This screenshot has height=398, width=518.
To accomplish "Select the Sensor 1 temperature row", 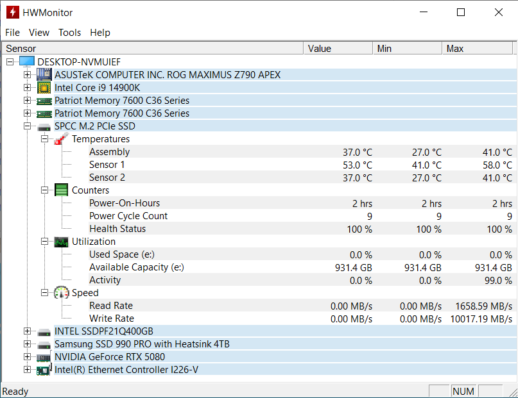I will point(301,165).
